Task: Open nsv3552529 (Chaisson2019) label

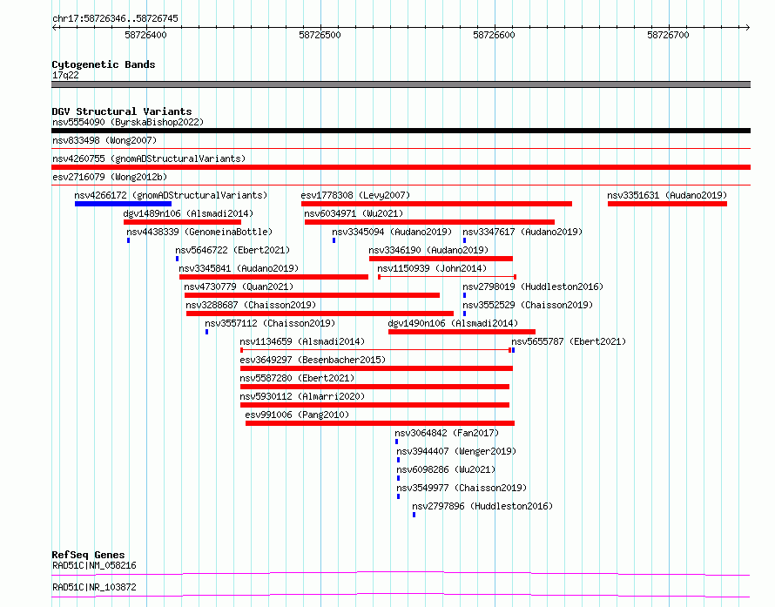Action: pyautogui.click(x=528, y=305)
